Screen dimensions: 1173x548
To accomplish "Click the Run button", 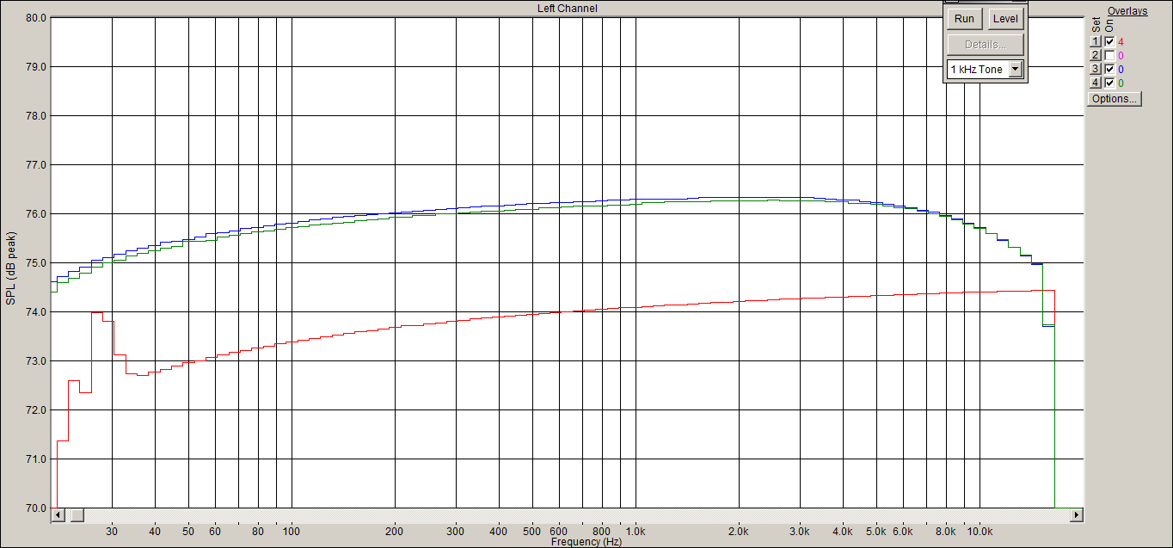I will (x=965, y=19).
